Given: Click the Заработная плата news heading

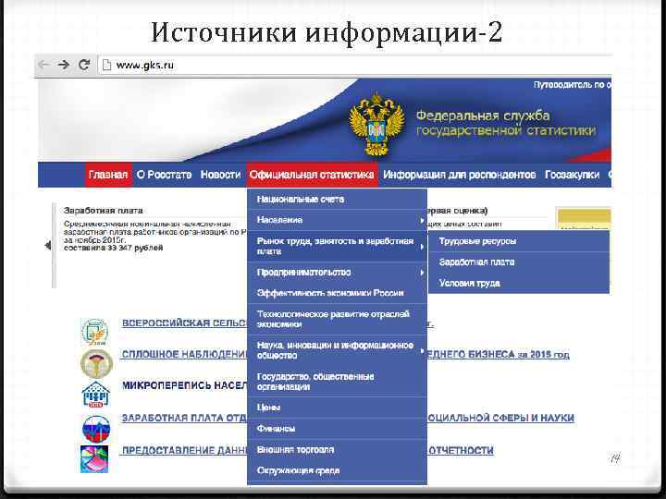Looking at the screenshot, I should 104,211.
